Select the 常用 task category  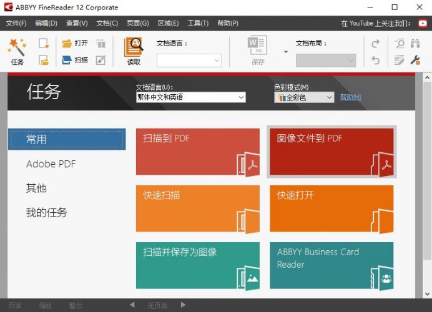(67, 139)
